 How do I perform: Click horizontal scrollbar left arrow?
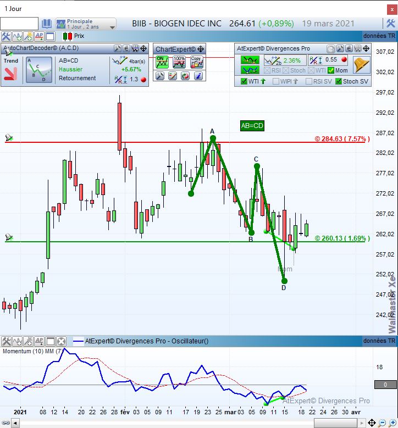[15, 424]
